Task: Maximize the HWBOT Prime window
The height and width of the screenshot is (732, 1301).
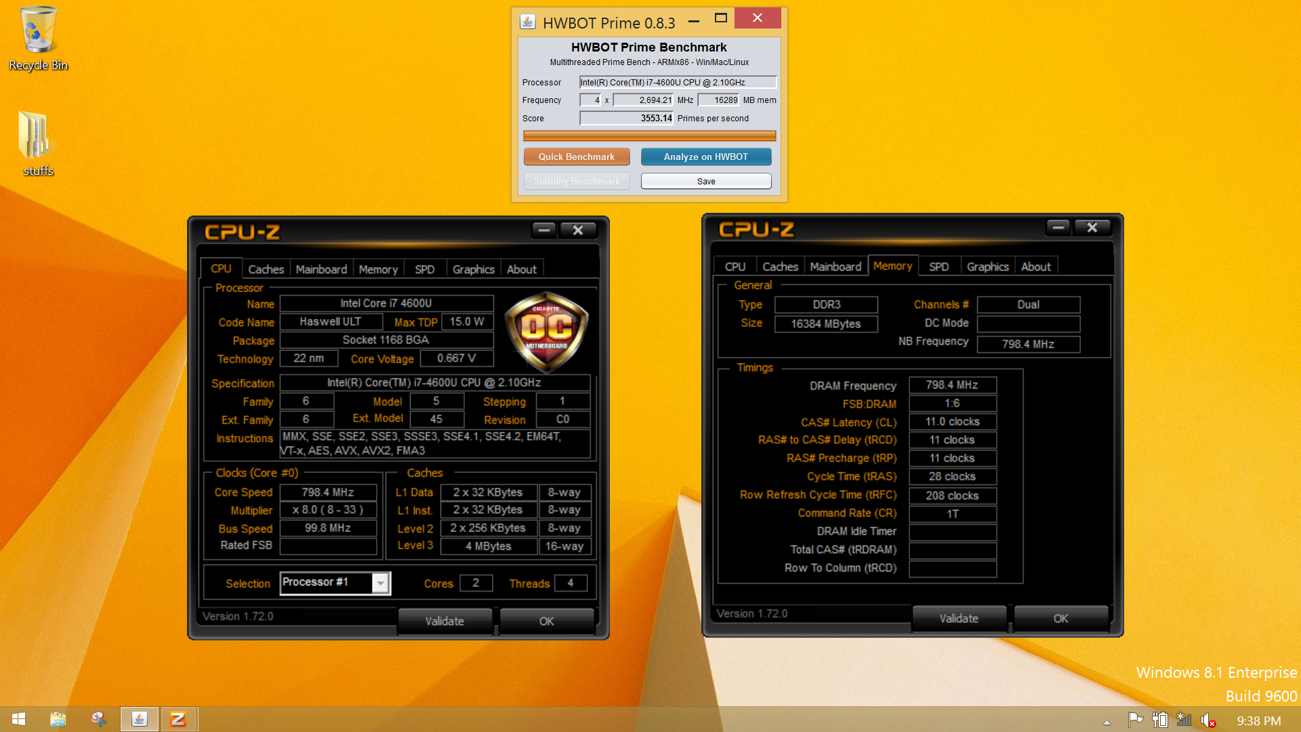Action: 721,18
